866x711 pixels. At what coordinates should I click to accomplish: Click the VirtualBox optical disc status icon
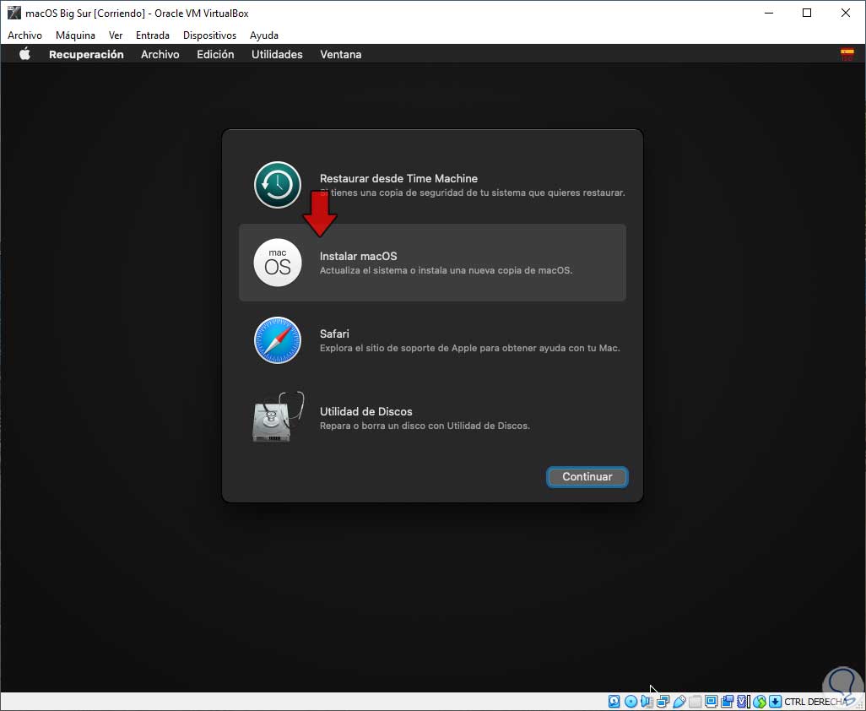631,702
